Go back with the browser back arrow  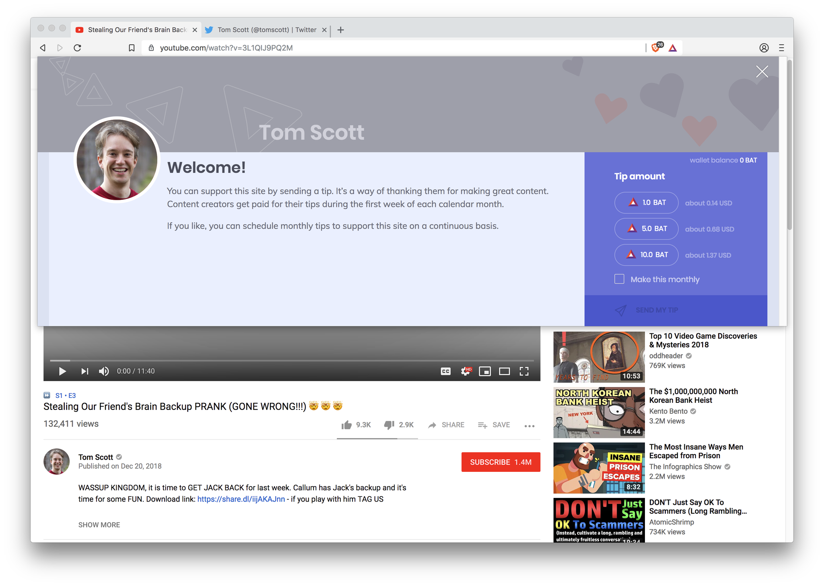pos(43,48)
